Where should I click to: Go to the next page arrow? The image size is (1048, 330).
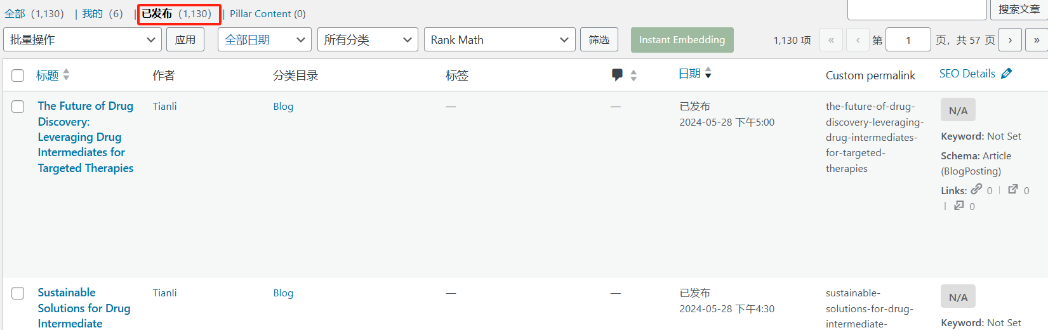coord(1010,40)
